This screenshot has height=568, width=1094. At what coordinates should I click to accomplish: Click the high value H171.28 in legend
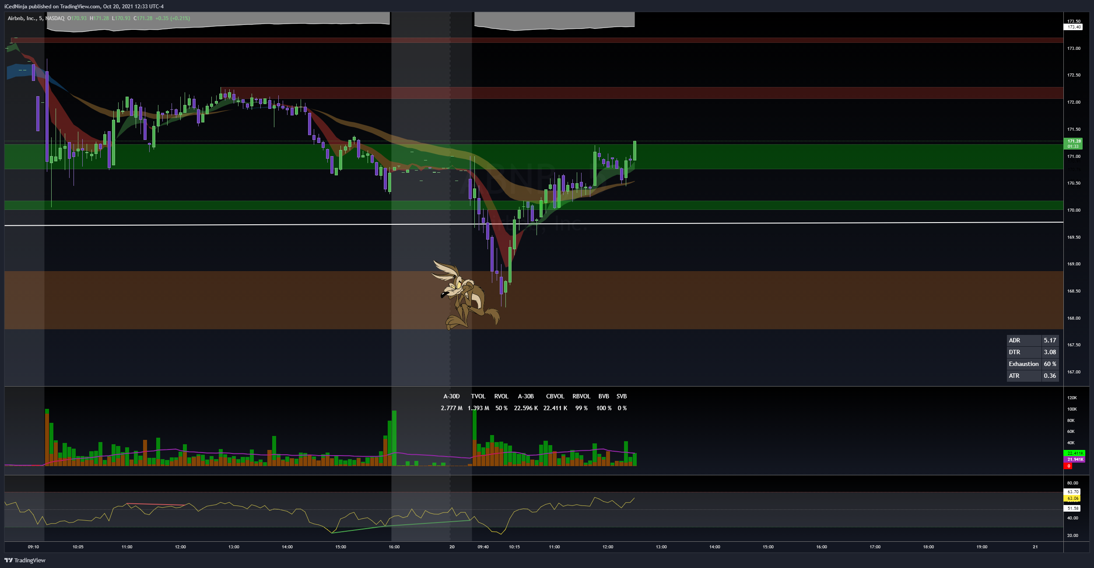pos(99,18)
